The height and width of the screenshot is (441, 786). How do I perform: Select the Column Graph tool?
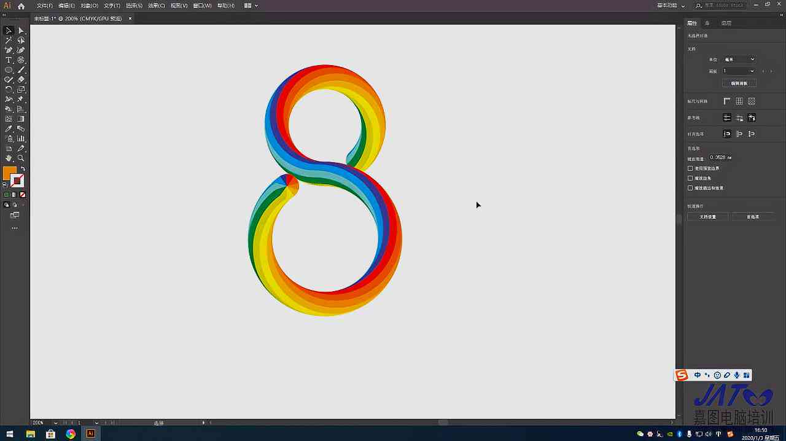[x=21, y=138]
